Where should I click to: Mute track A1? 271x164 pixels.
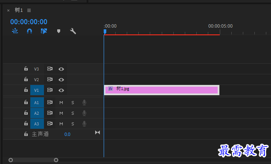click(61, 103)
